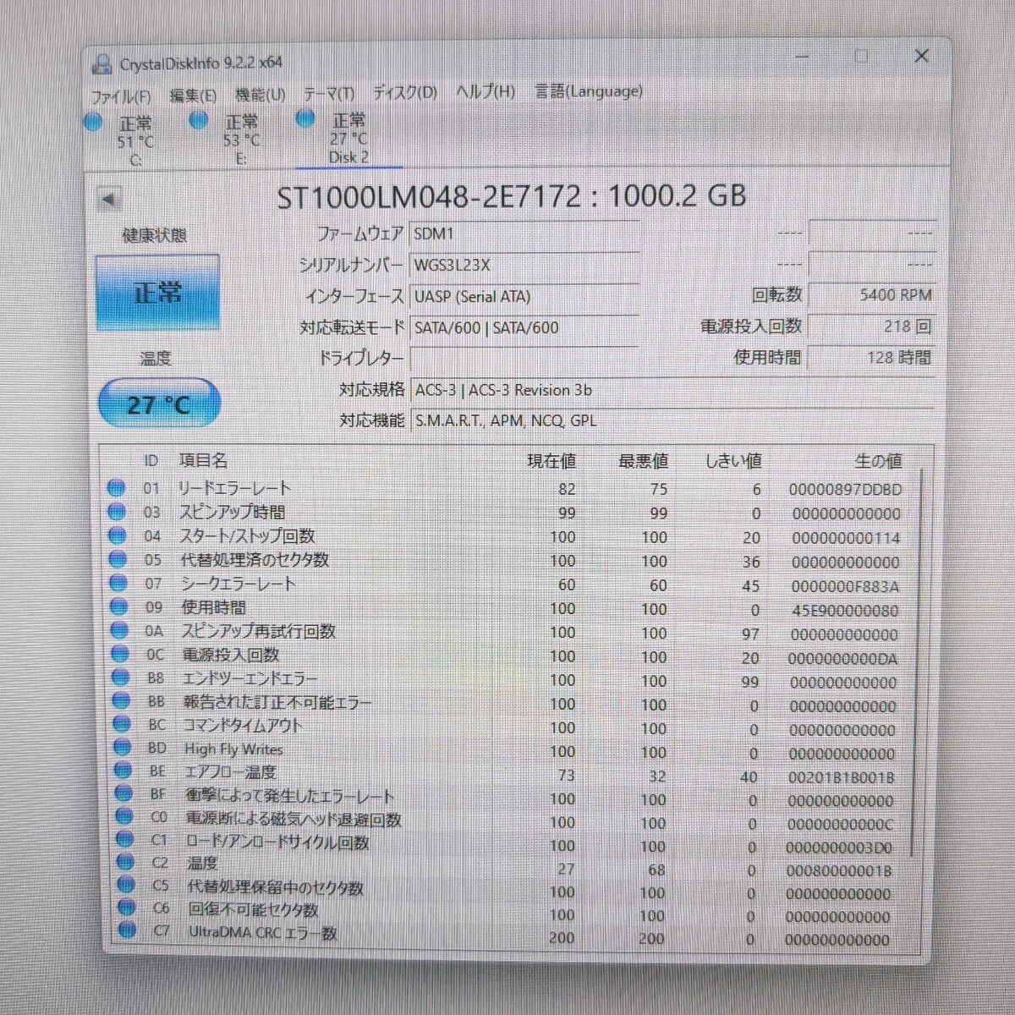Click the raw value 00201B1B001B

(x=842, y=777)
